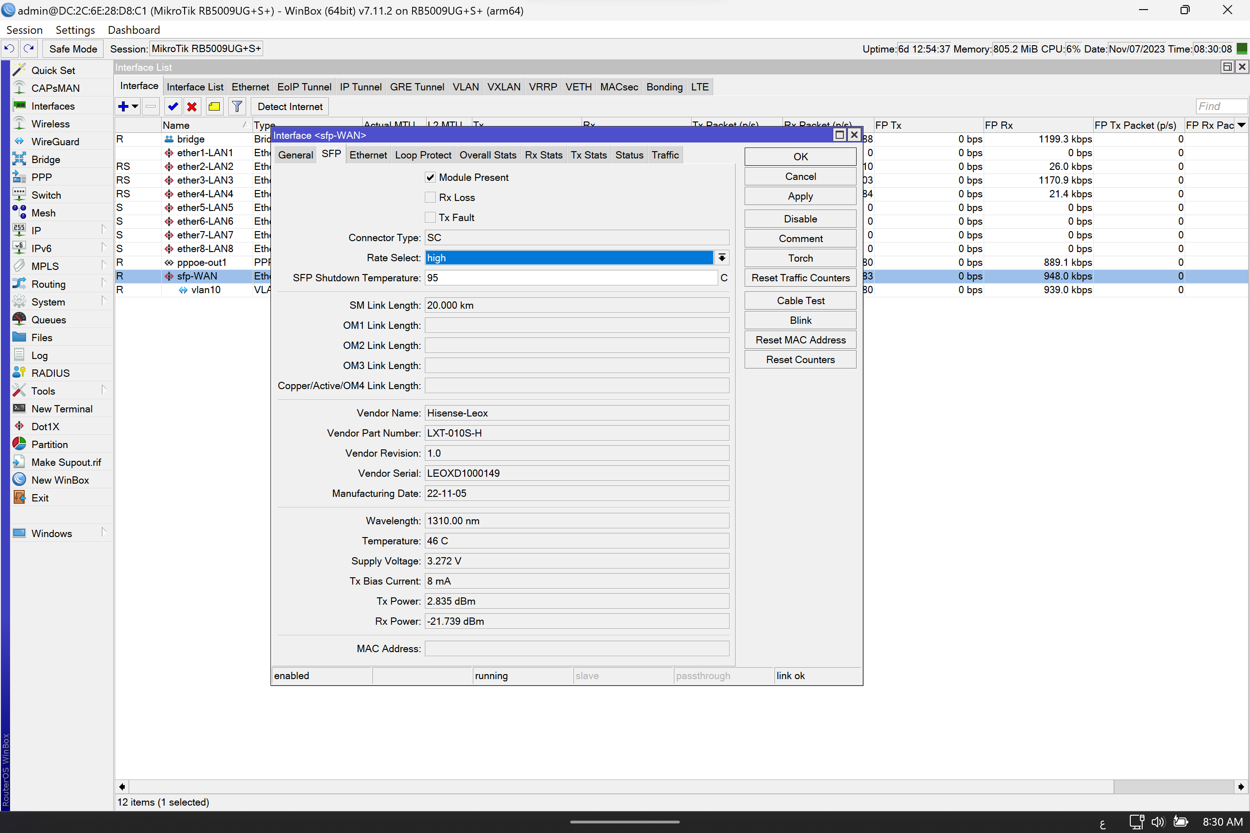The width and height of the screenshot is (1250, 833).
Task: Open the filter funnel icon
Action: tap(237, 106)
